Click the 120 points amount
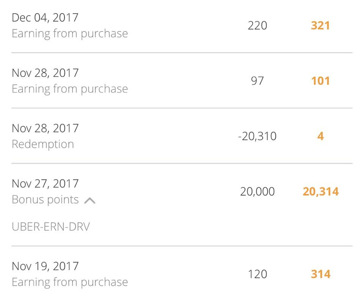This screenshot has height=298, width=364. [x=257, y=274]
